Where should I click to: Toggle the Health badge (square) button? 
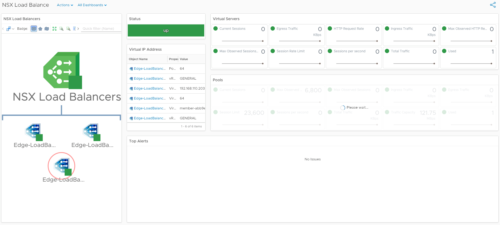[x=34, y=29]
